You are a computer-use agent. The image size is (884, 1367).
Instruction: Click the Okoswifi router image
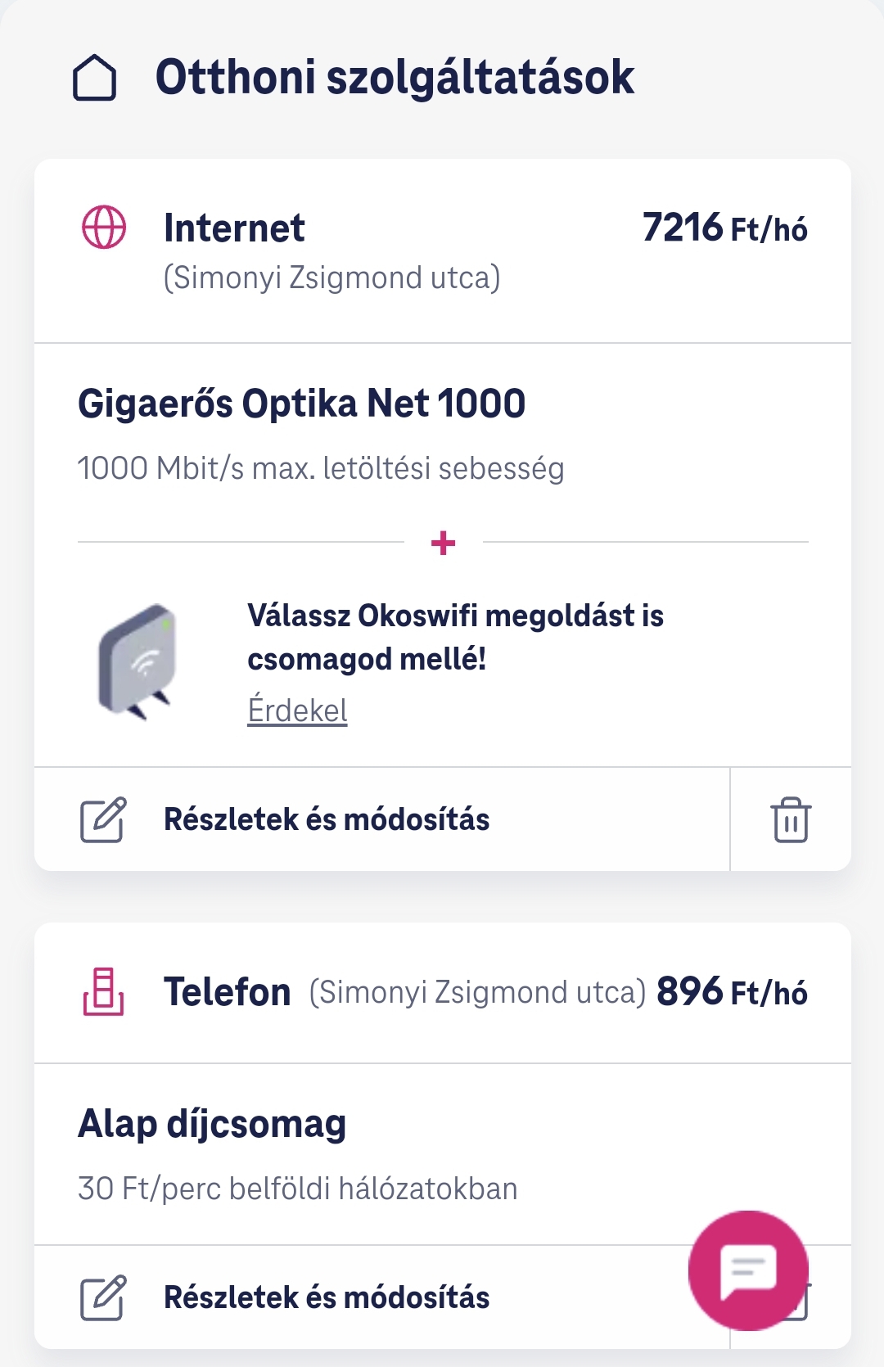(137, 661)
